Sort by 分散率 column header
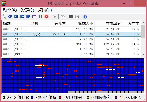Screen dimensions: 147x102 (x=59, y=24)
